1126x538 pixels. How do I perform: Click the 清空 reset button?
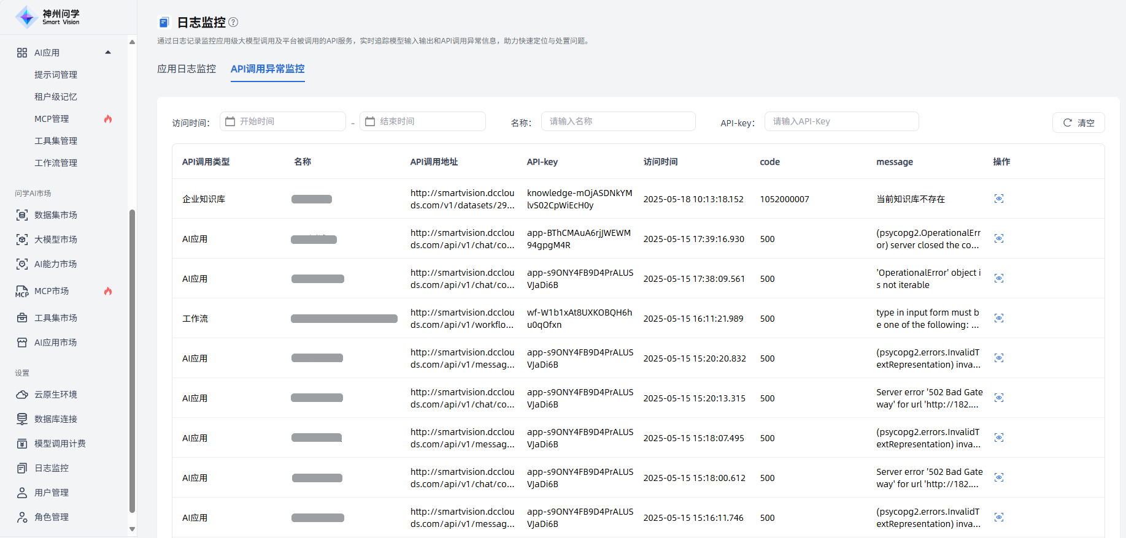click(1079, 123)
